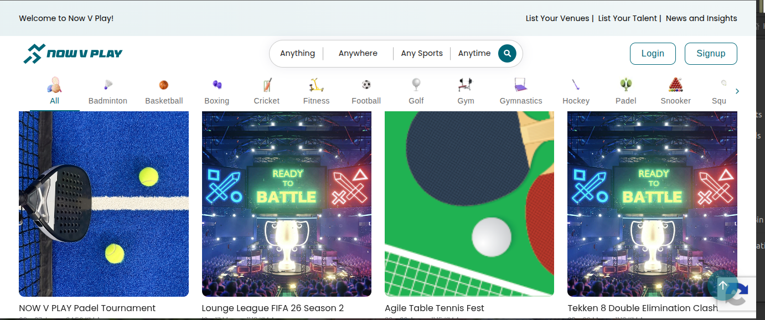Select the Badminton shuttlecock category icon
Viewport: 765px width, 320px height.
coord(108,85)
